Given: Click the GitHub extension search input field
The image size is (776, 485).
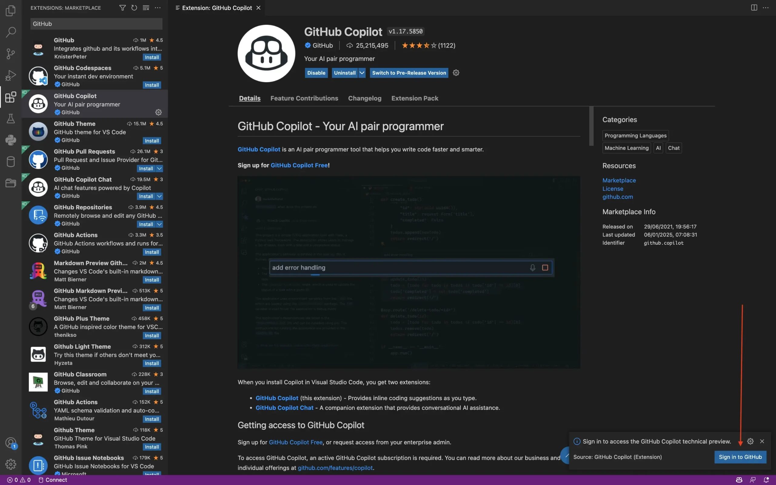Looking at the screenshot, I should (96, 23).
